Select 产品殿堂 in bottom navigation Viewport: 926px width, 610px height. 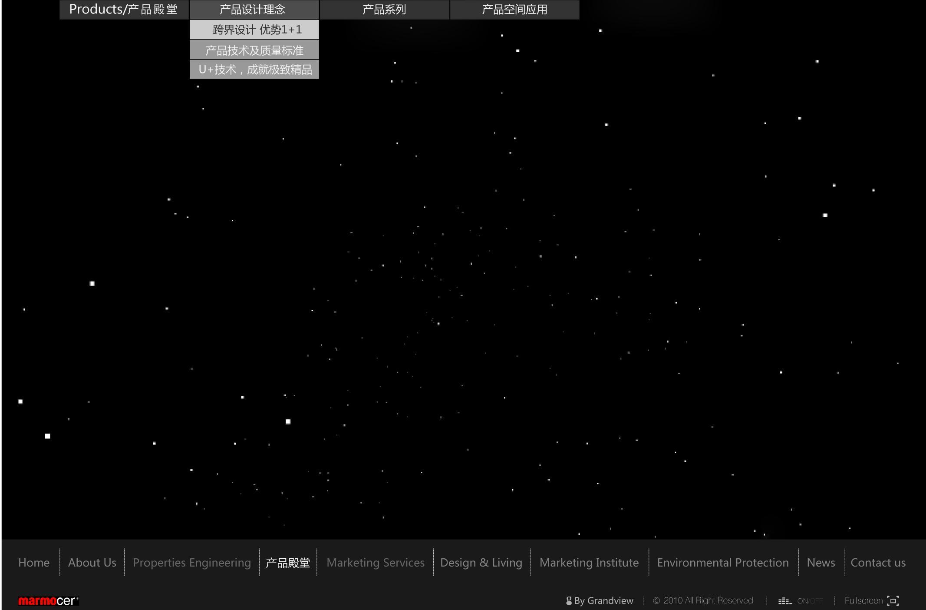coord(288,563)
